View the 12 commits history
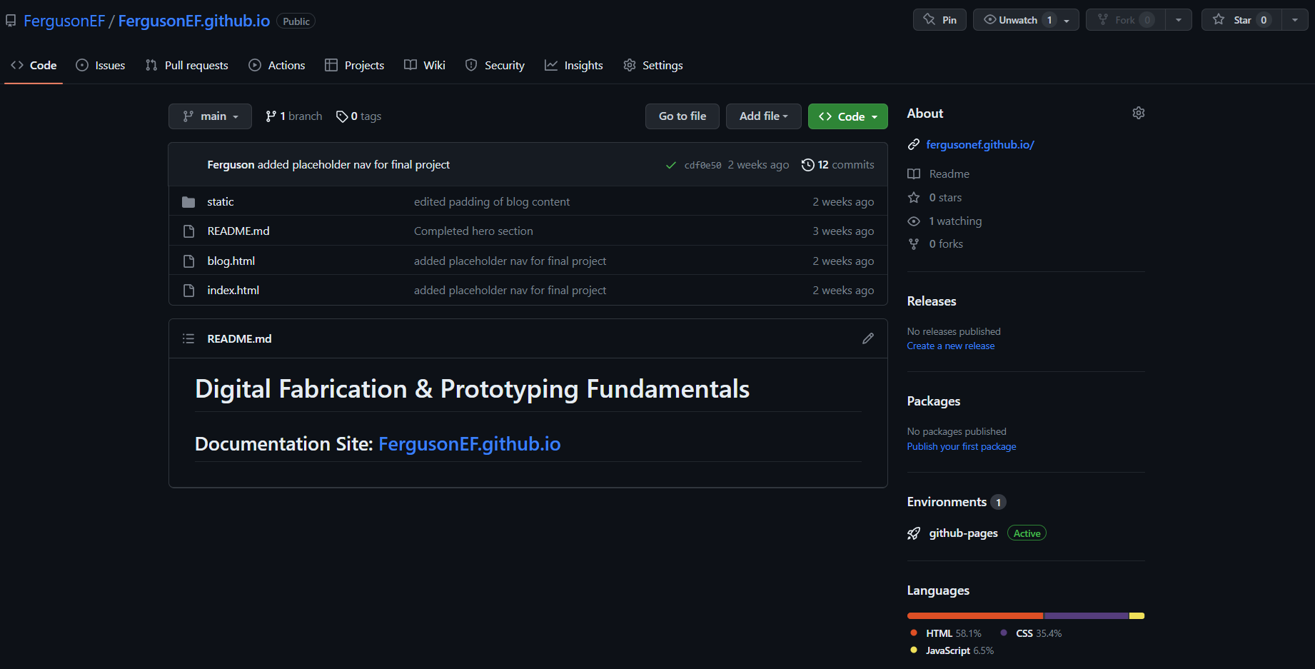Viewport: 1315px width, 669px height. point(838,165)
